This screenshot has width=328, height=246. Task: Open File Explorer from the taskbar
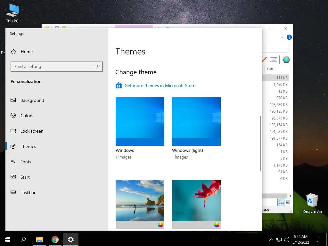click(x=39, y=240)
